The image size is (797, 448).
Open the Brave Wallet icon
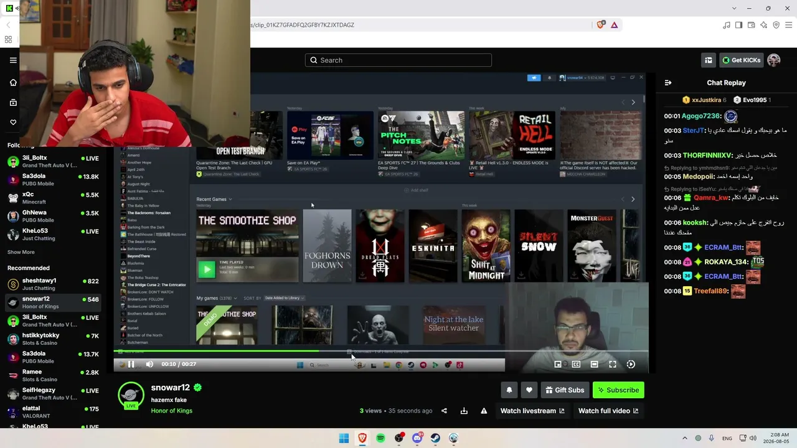(751, 25)
